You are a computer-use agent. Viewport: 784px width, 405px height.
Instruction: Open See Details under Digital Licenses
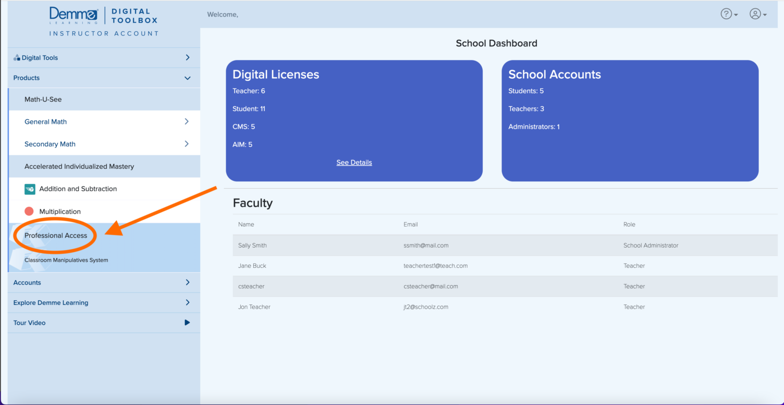pos(354,162)
